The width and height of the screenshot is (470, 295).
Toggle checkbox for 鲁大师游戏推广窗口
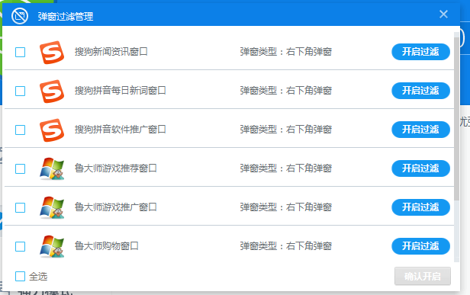tap(20, 207)
